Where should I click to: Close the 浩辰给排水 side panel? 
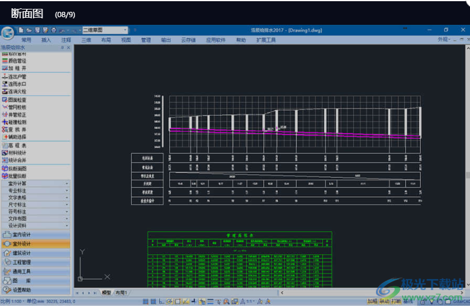pos(69,47)
